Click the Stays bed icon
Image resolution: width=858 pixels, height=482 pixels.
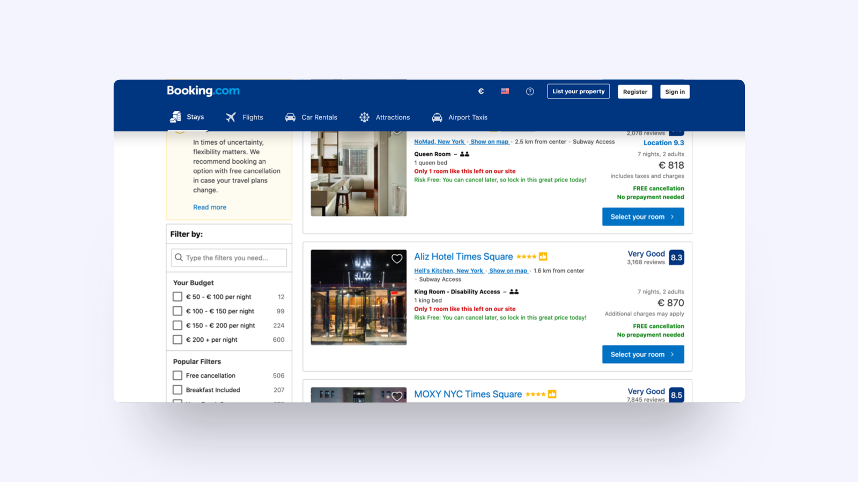[x=175, y=117]
